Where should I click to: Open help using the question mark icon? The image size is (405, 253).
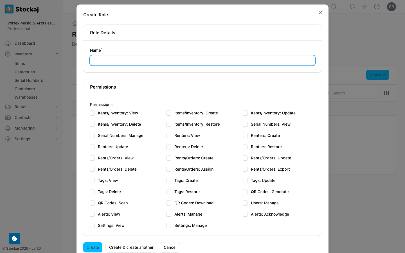pos(377,7)
